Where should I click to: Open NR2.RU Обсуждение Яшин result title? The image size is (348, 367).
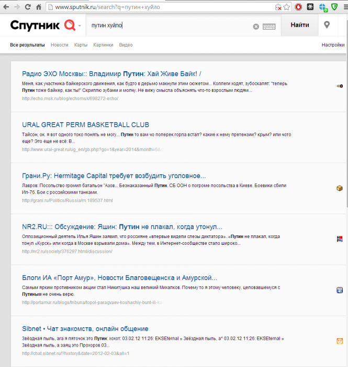coord(122,227)
